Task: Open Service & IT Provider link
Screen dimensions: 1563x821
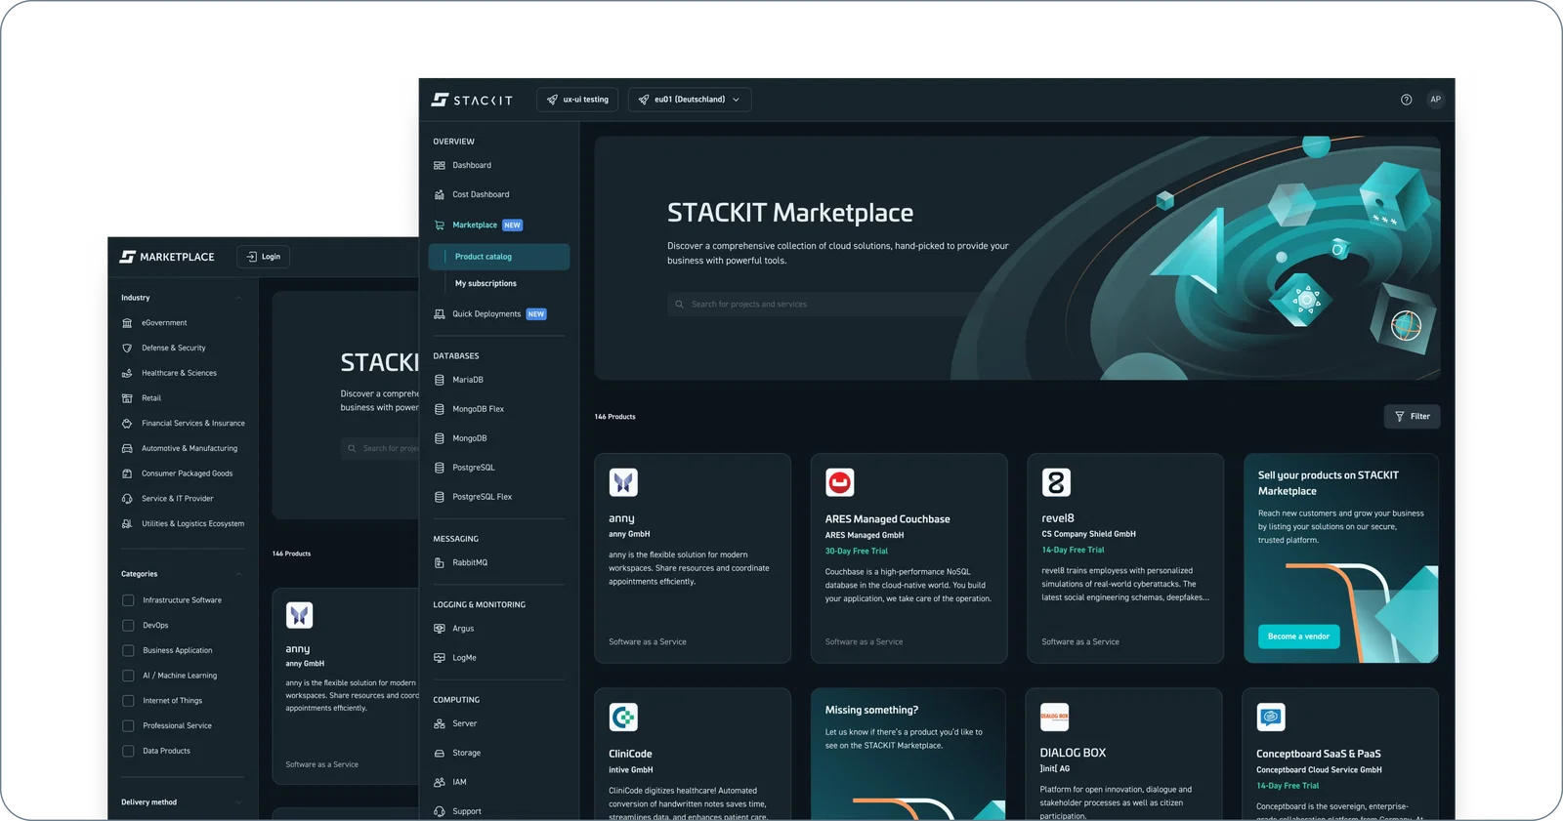Action: [178, 499]
